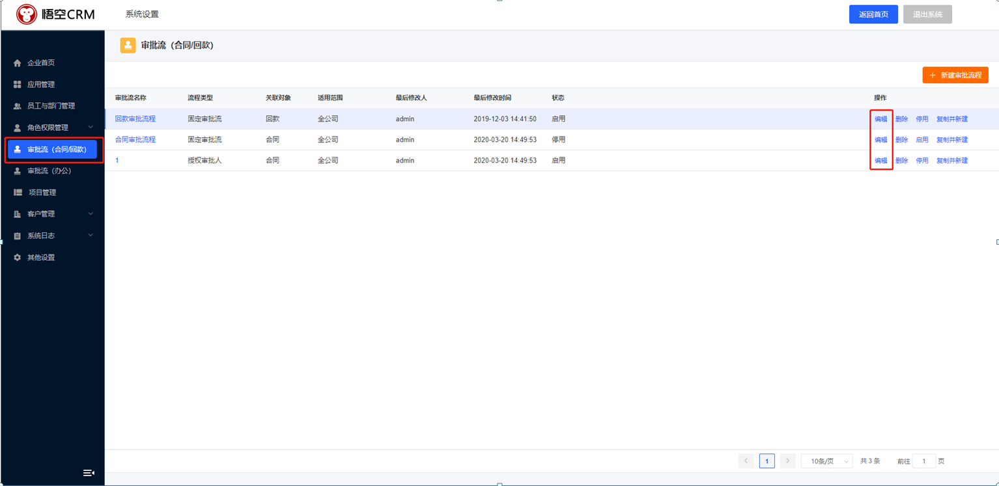
Task: Open the 10条/页 page size dropdown
Action: [826, 461]
